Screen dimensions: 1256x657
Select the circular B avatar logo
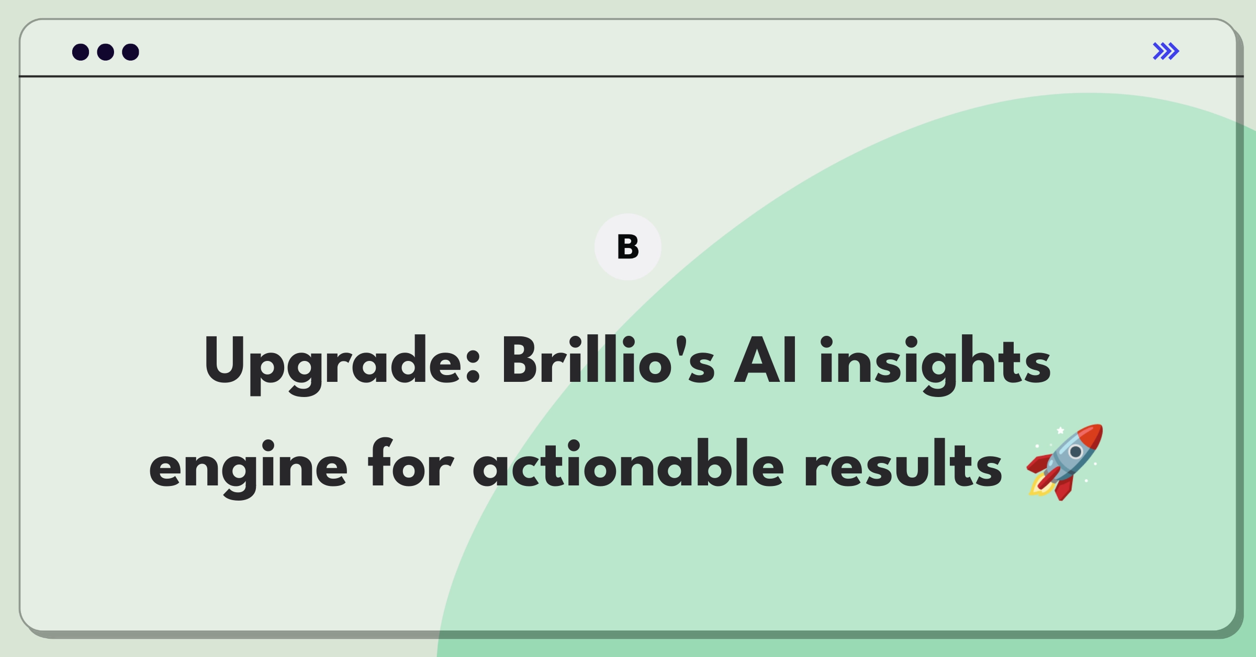pyautogui.click(x=628, y=247)
